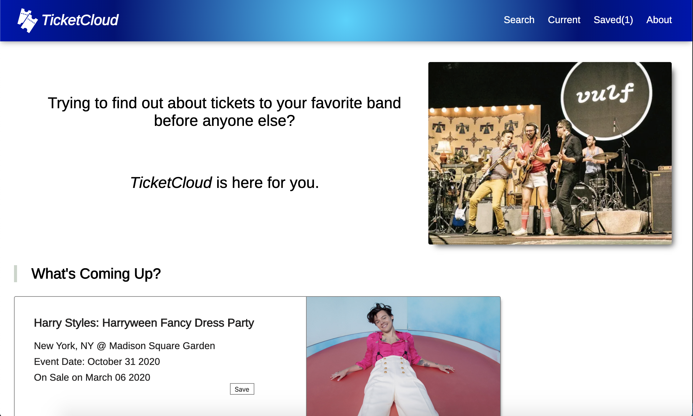Click the vertical accent bar beside the heading

point(16,273)
